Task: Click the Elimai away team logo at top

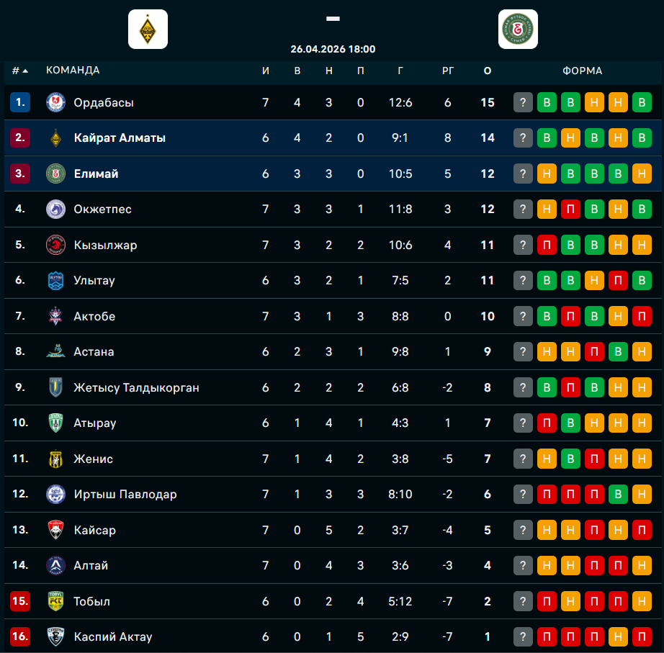Action: 518,30
